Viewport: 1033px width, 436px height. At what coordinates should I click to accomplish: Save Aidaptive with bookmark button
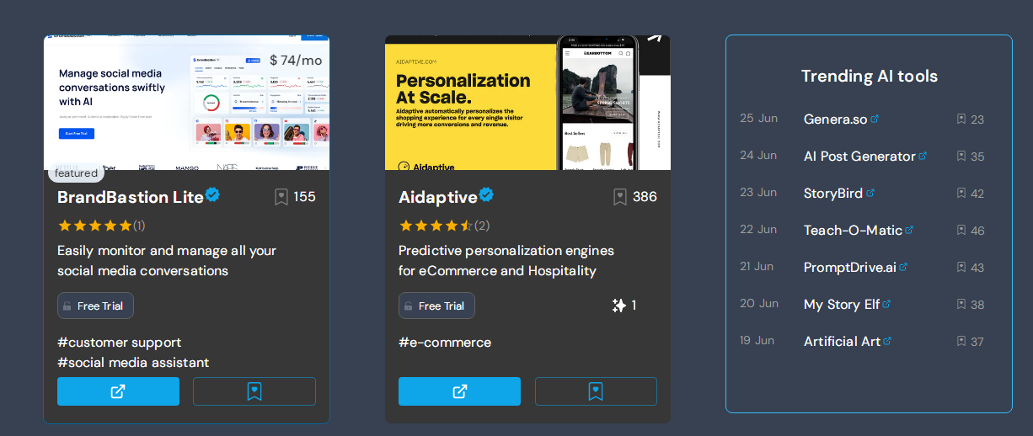(x=596, y=391)
